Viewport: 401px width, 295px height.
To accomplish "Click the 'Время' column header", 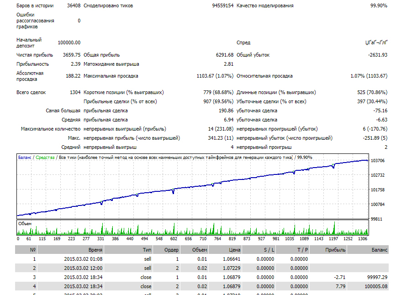I will pos(70,250).
